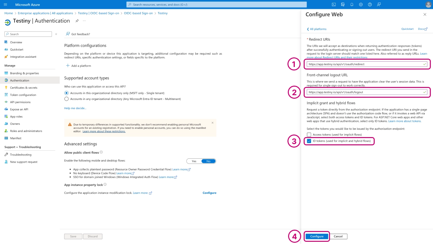The height and width of the screenshot is (244, 433).
Task: Close the Configure Web panel
Action: tap(425, 15)
